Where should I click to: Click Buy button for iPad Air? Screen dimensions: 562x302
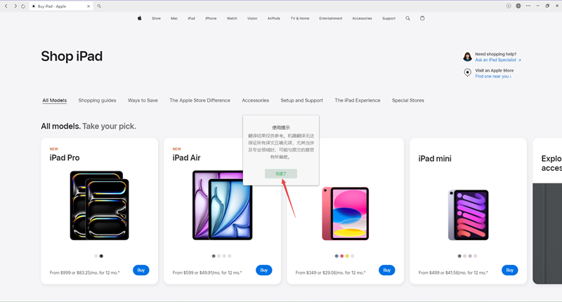tap(264, 270)
